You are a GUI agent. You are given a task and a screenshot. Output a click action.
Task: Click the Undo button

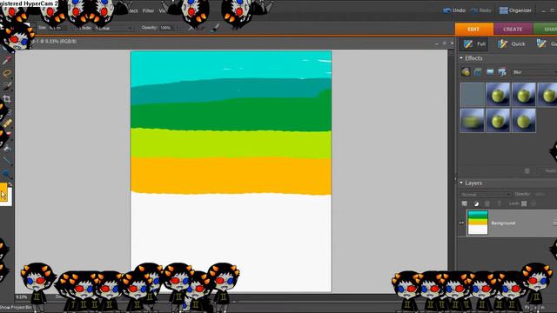(454, 10)
